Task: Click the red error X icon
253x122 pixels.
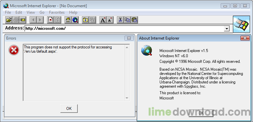Action: point(14,50)
